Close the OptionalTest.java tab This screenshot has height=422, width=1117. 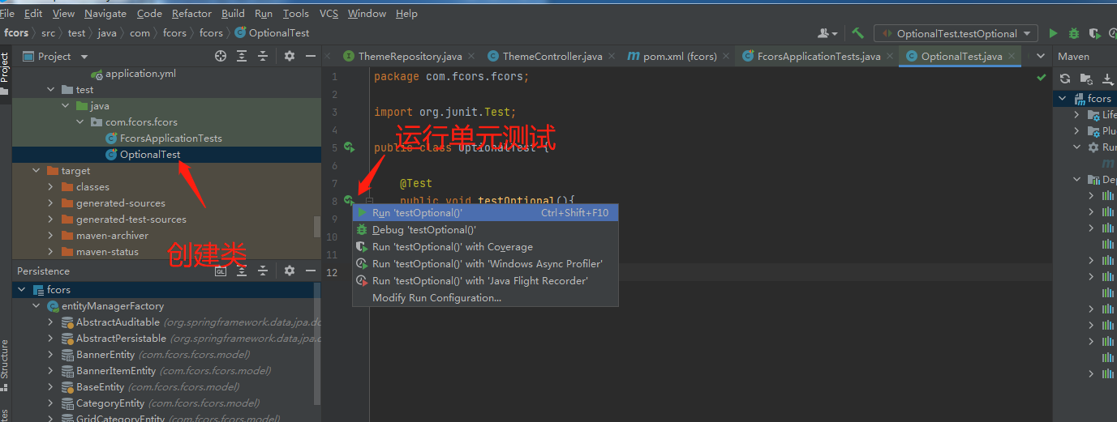point(1012,56)
